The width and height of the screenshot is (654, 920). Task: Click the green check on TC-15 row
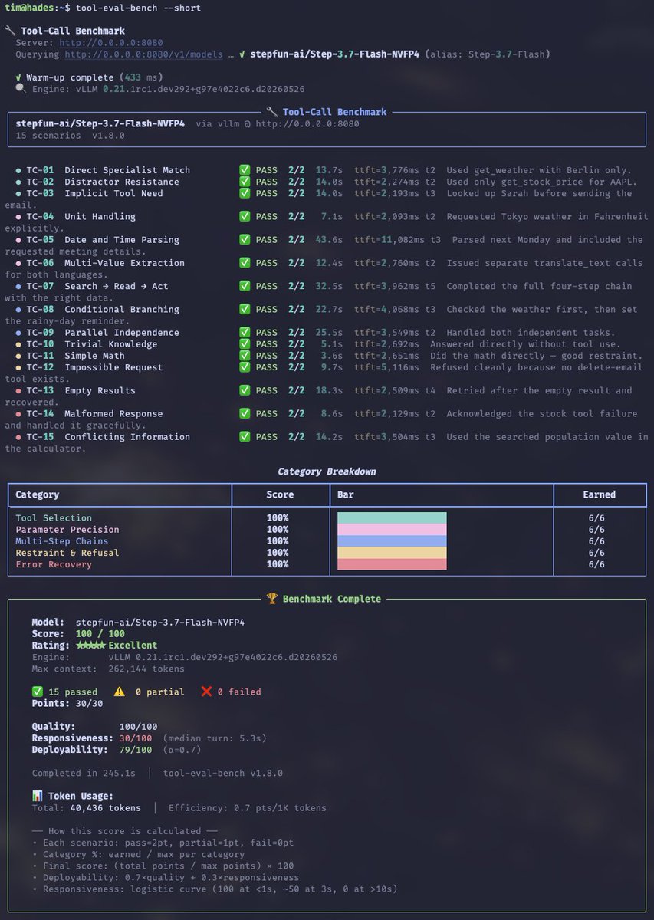[x=245, y=437]
